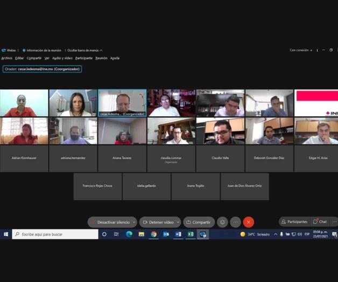Image resolution: width=338 pixels, height=282 pixels.
Task: Open the Chat panel
Action: point(320,222)
